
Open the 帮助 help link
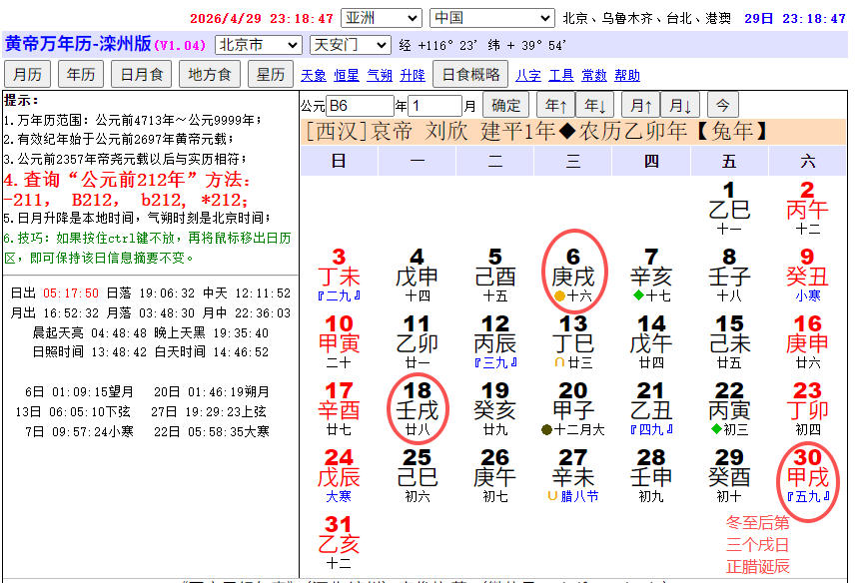(x=626, y=75)
